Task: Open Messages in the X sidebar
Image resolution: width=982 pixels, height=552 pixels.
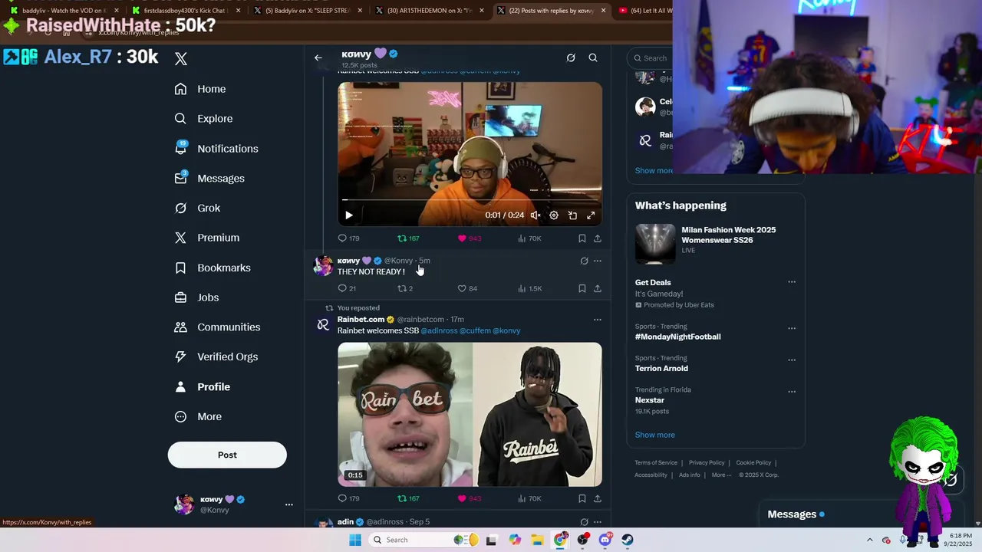Action: click(x=209, y=179)
